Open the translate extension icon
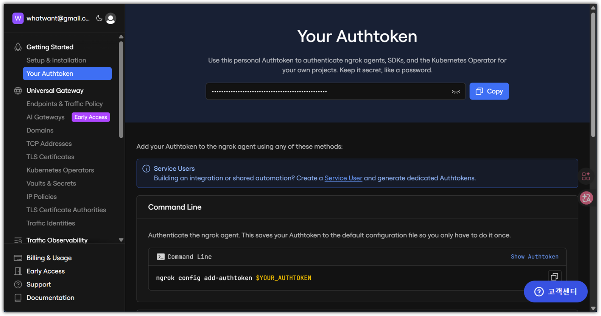The height and width of the screenshot is (316, 601). [586, 198]
